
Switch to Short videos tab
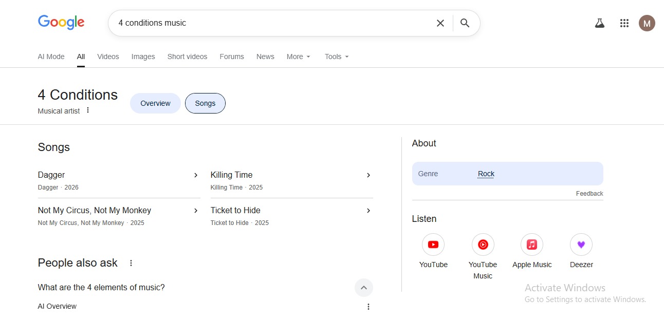[x=188, y=57]
